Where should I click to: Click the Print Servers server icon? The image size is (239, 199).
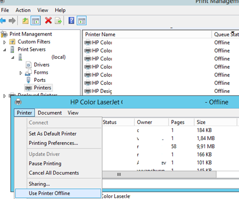point(12,49)
